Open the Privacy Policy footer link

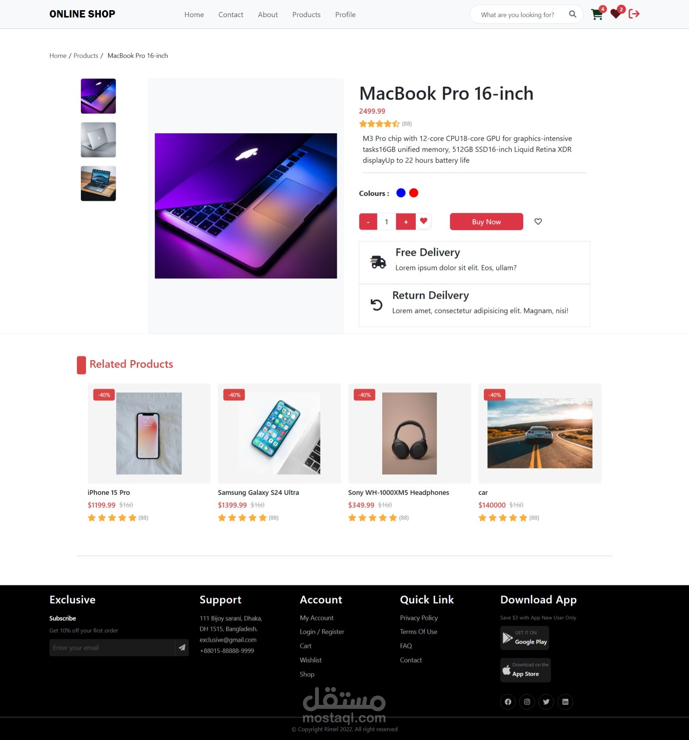point(419,618)
